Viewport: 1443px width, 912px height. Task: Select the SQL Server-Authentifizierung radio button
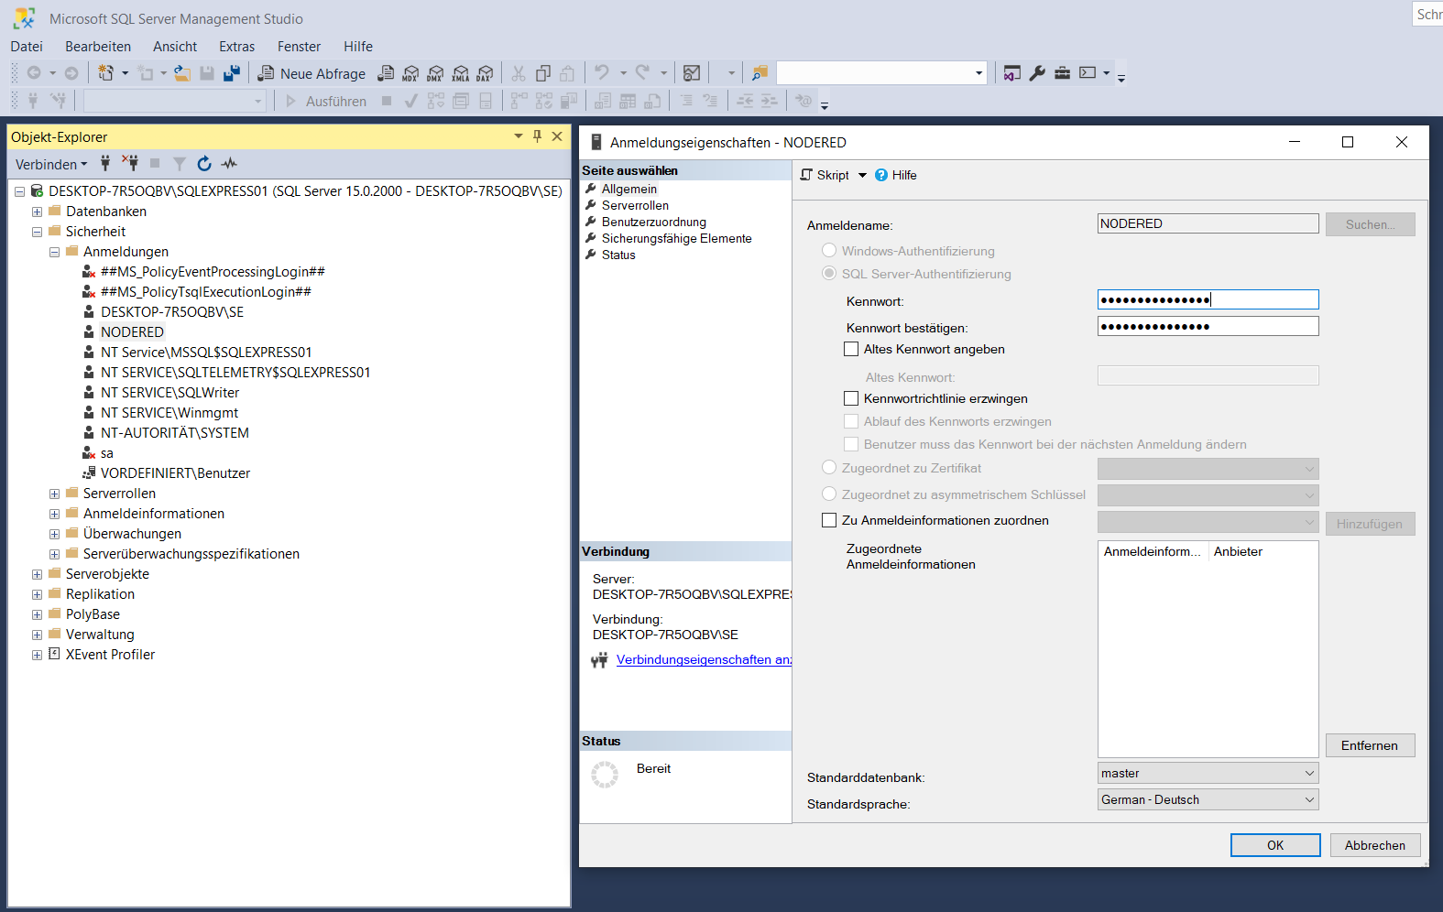[x=829, y=273]
